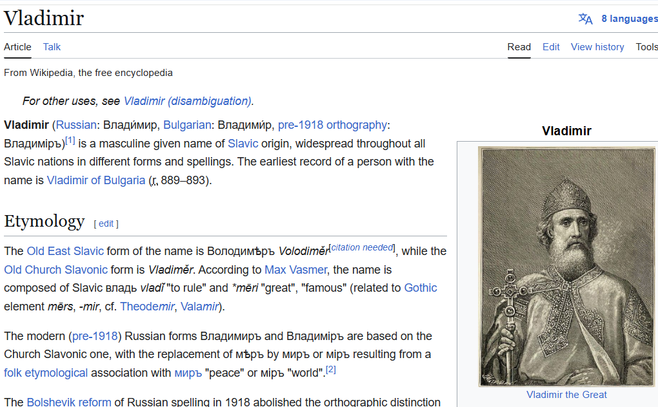658x407 pixels.
Task: Open the 8 languages dropdown
Action: point(629,19)
